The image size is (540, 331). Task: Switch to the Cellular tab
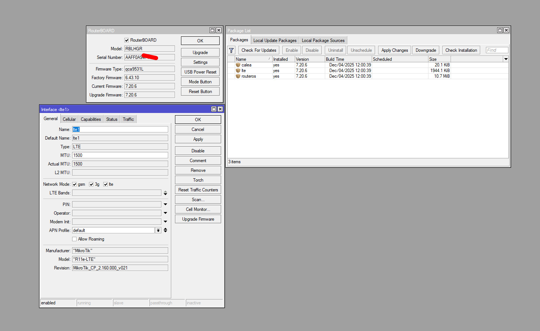(x=69, y=119)
